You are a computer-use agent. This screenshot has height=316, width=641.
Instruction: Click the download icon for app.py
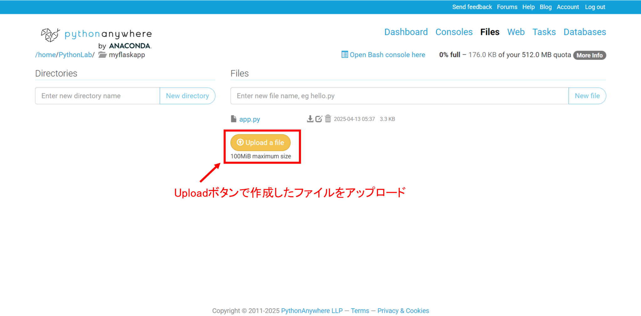click(310, 119)
